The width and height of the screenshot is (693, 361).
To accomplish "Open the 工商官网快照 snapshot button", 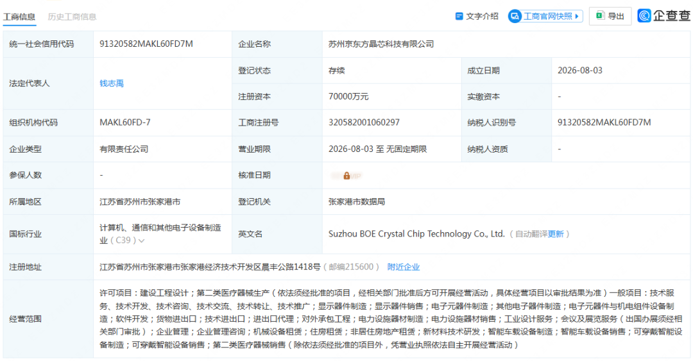I will click(x=545, y=16).
